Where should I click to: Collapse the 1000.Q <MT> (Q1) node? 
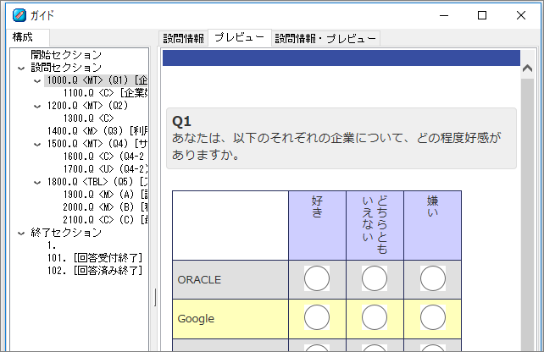37,81
